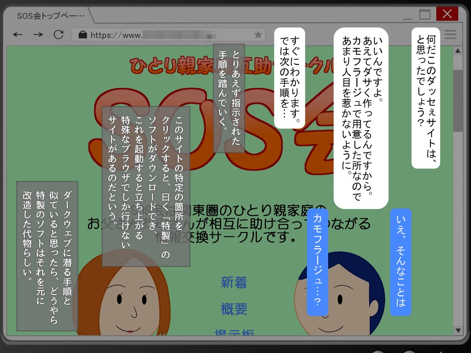Image resolution: width=471 pixels, height=353 pixels.
Task: Reload the page with the refresh icon
Action: pos(59,35)
